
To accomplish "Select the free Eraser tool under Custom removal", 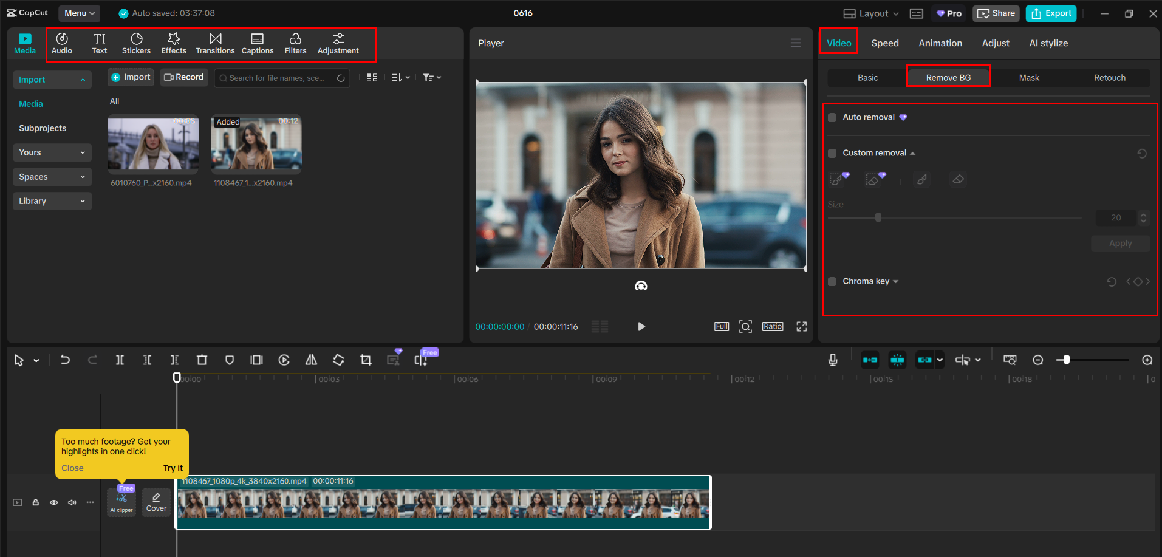I will 958,179.
